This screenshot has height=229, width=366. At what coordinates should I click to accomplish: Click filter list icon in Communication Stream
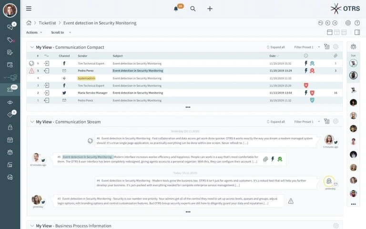click(x=326, y=121)
